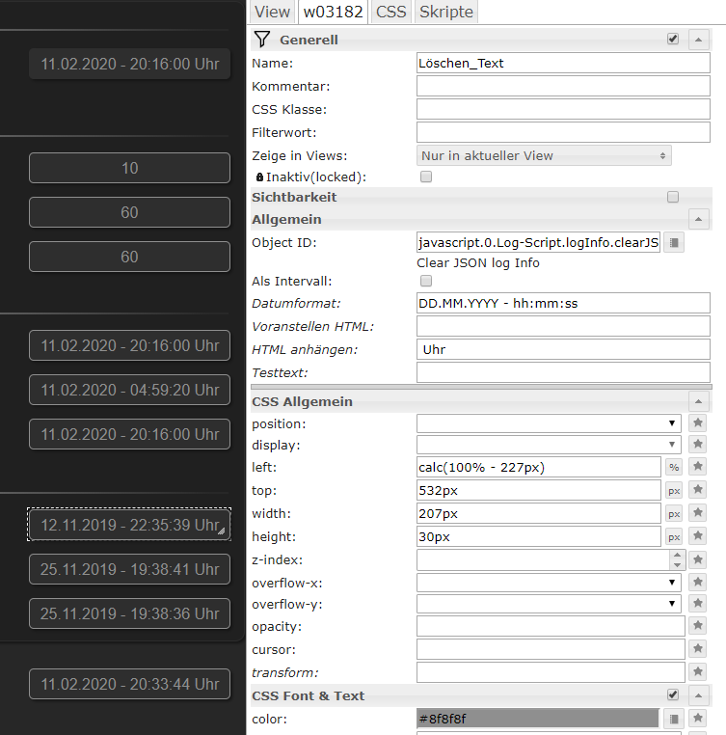Select widget 11.02.2020 - 04:59:20 Uhr
726x735 pixels.
(129, 390)
